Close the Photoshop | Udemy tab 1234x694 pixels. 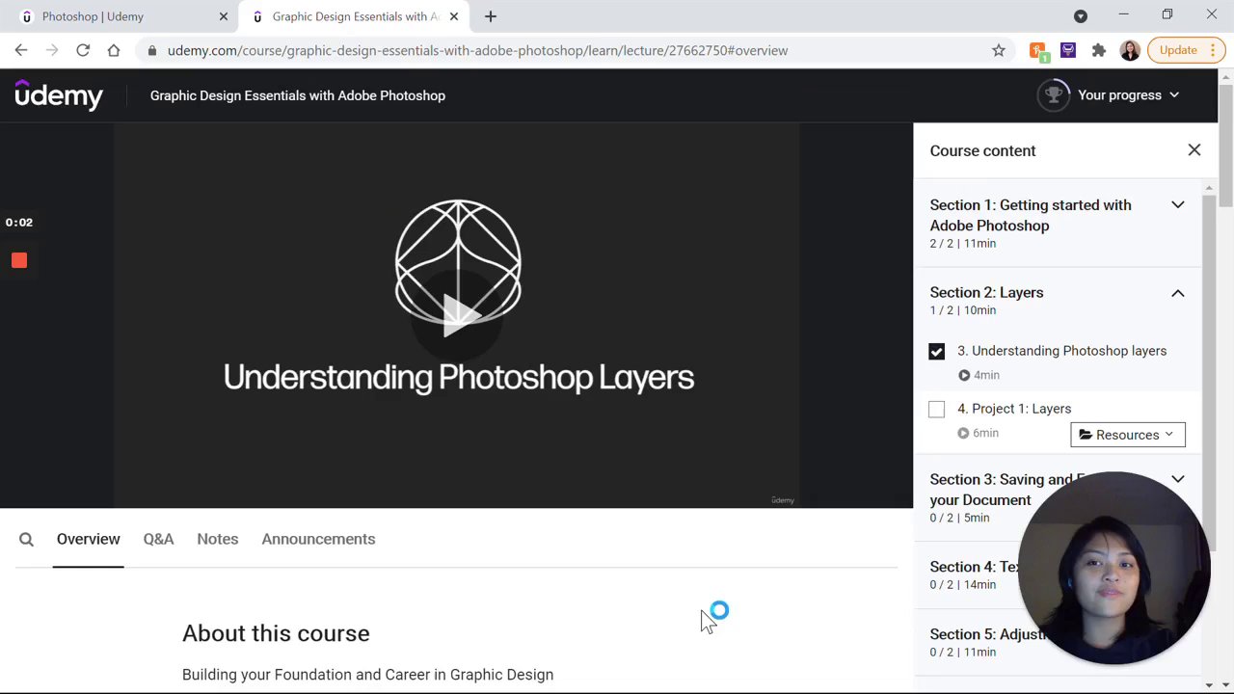[x=224, y=16]
